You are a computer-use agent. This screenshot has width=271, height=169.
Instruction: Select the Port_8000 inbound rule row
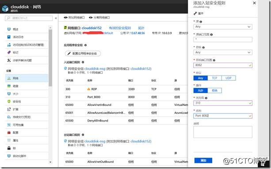[126, 97]
